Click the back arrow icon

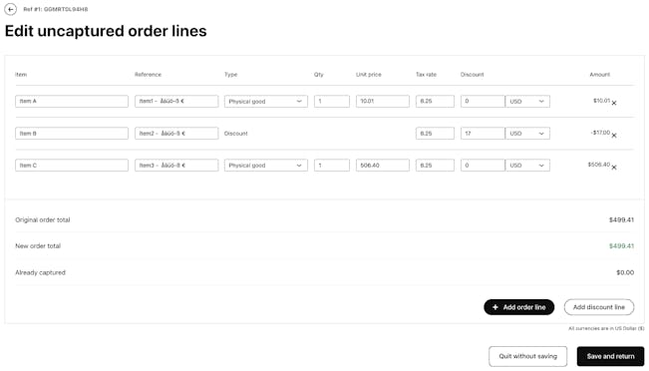[10, 9]
